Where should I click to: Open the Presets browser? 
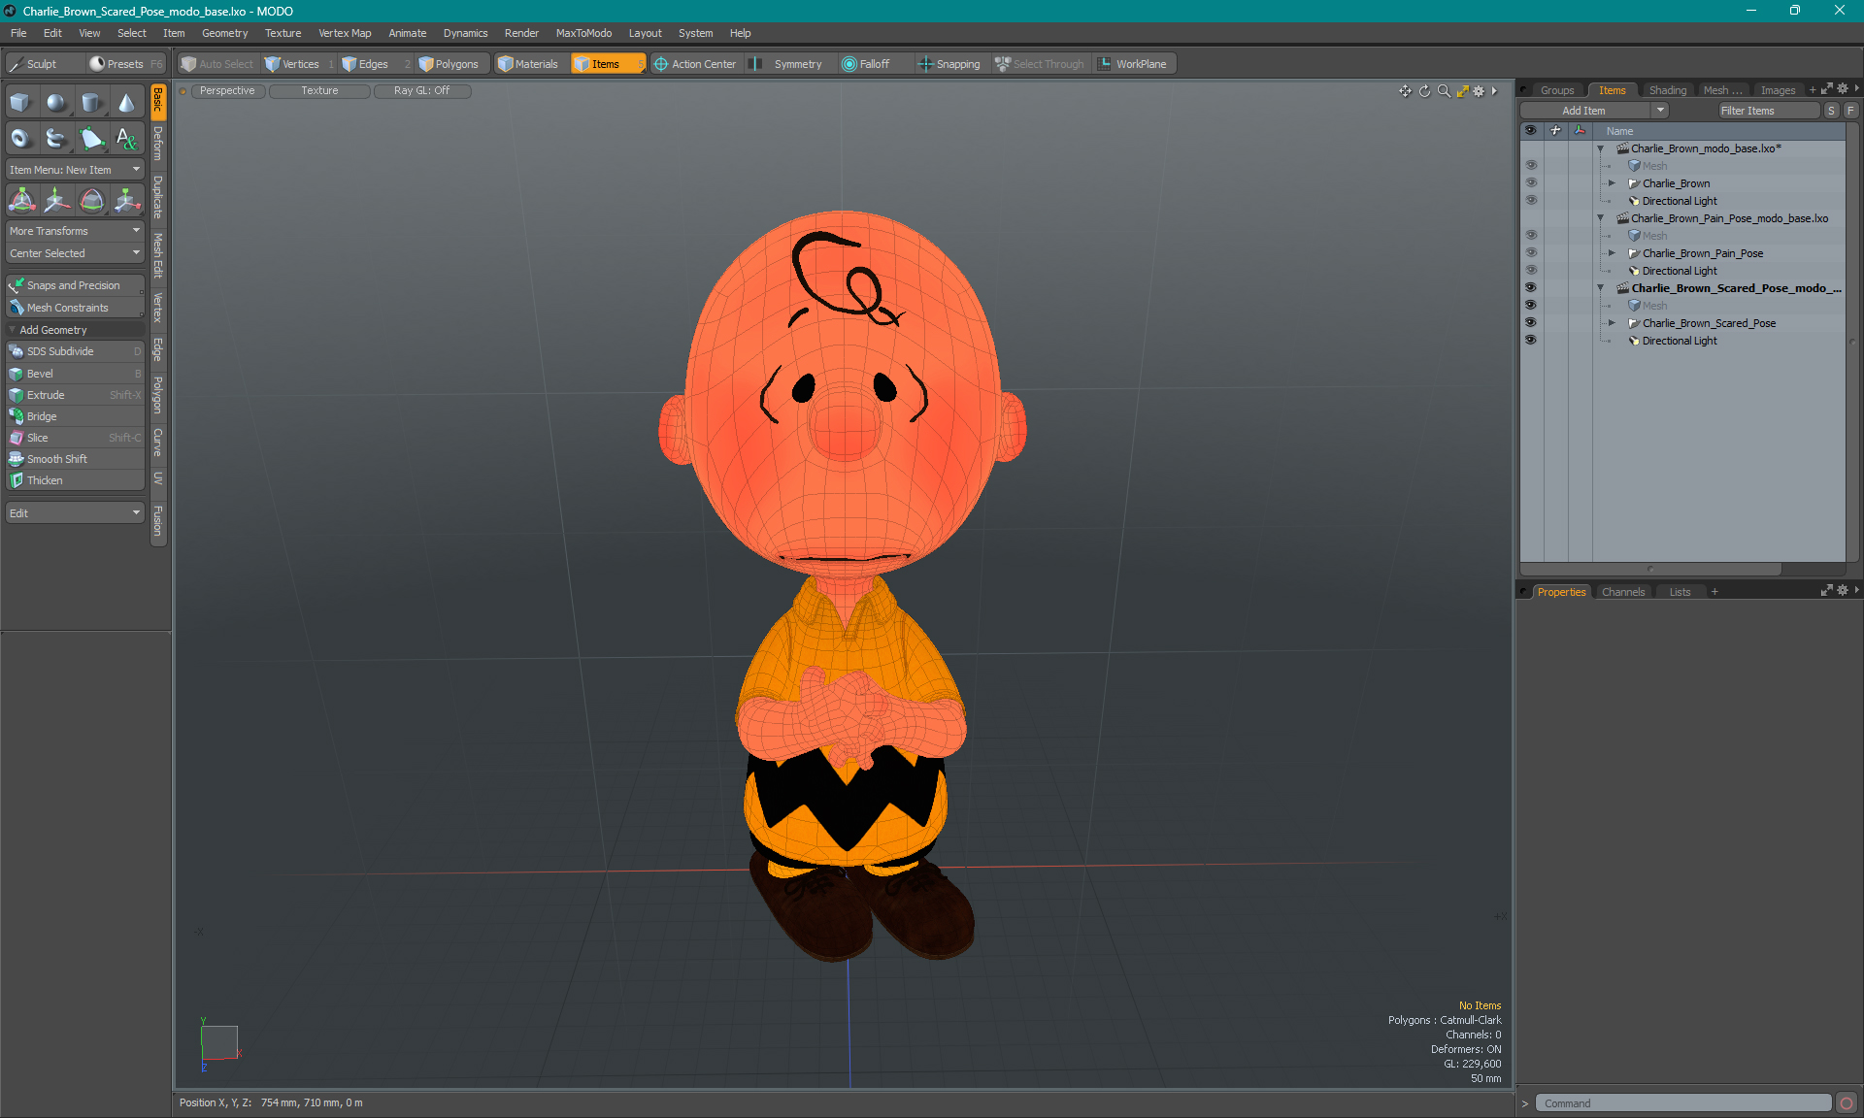click(x=126, y=64)
